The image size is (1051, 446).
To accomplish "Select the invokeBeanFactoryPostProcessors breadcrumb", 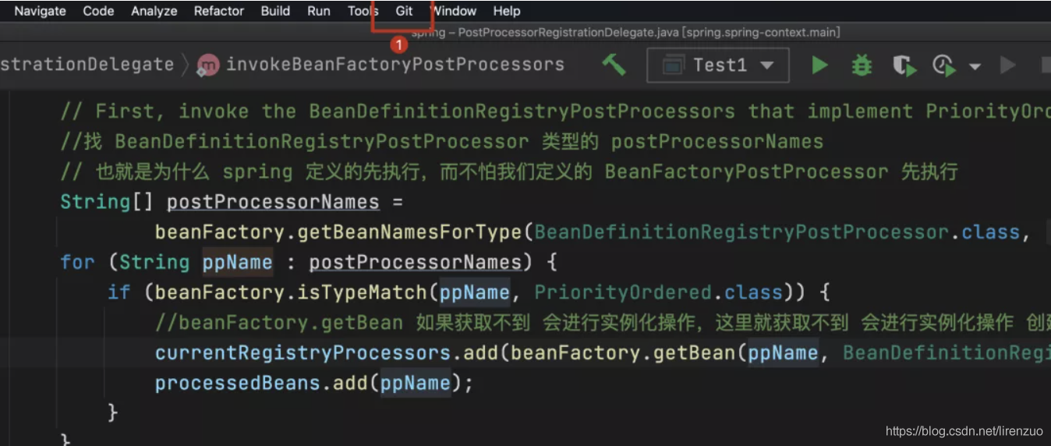I will coord(395,65).
